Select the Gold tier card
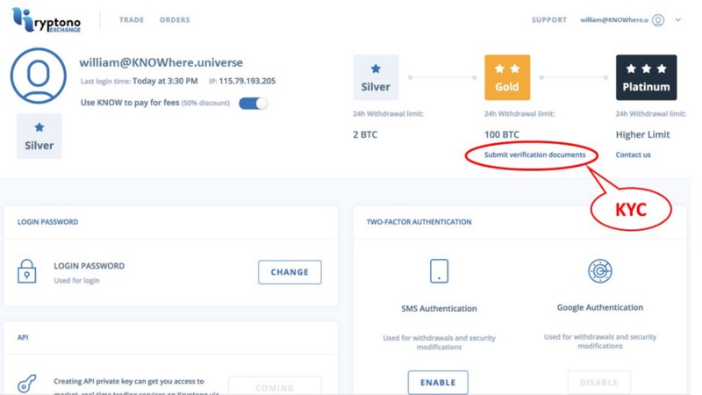Image resolution: width=702 pixels, height=395 pixels. coord(507,77)
